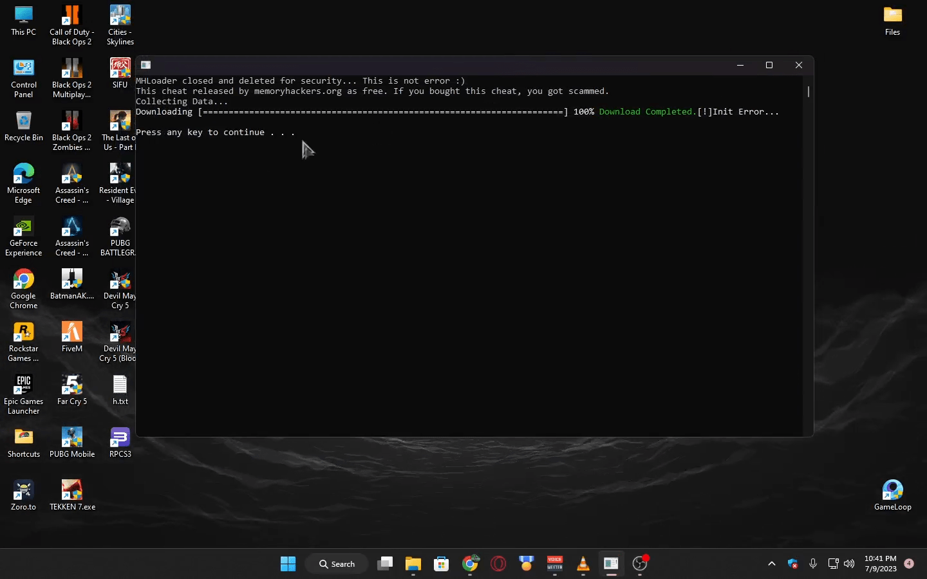Select the Cities - Skylines desktop icon
Screen dimensions: 927x579
click(120, 26)
